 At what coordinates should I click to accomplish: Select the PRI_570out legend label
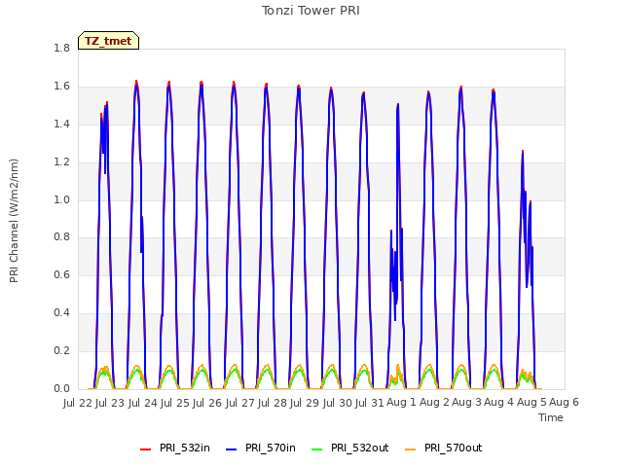454,448
